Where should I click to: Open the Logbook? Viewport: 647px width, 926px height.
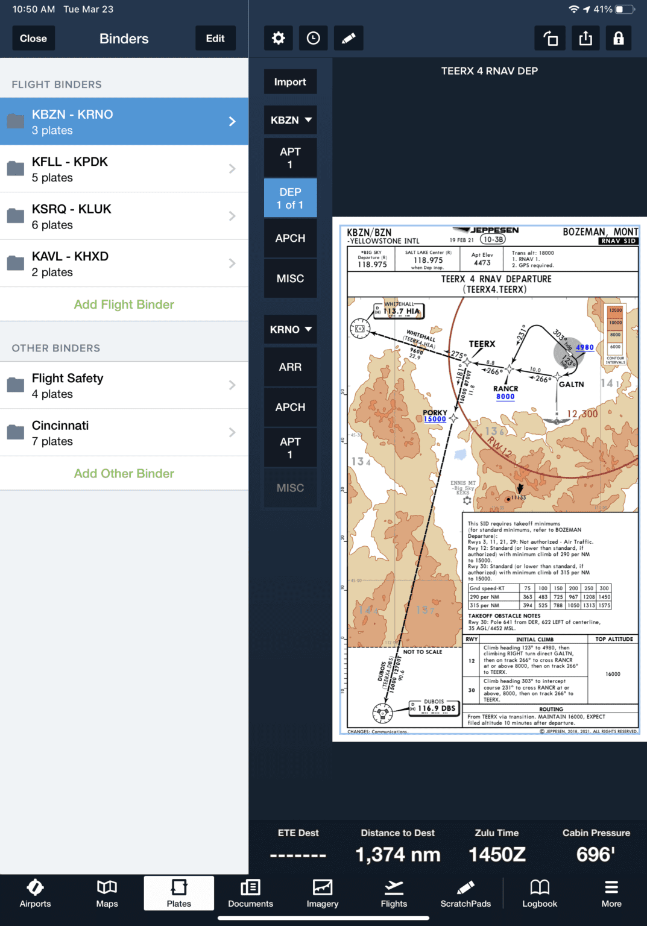point(540,894)
